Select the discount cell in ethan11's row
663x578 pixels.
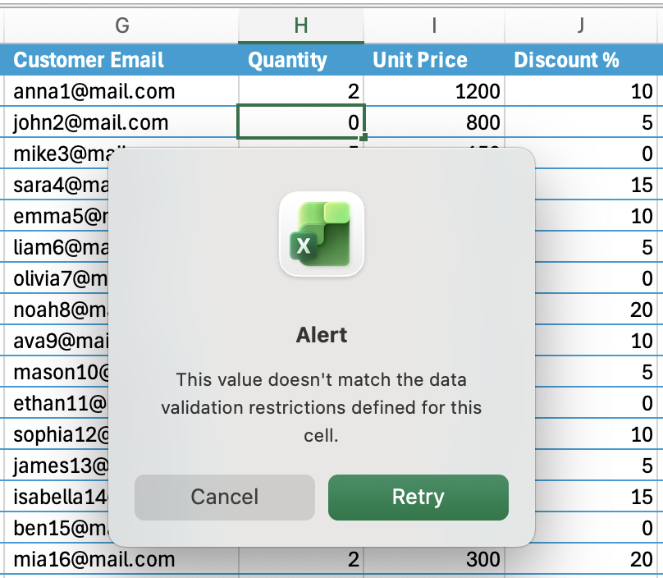click(597, 403)
